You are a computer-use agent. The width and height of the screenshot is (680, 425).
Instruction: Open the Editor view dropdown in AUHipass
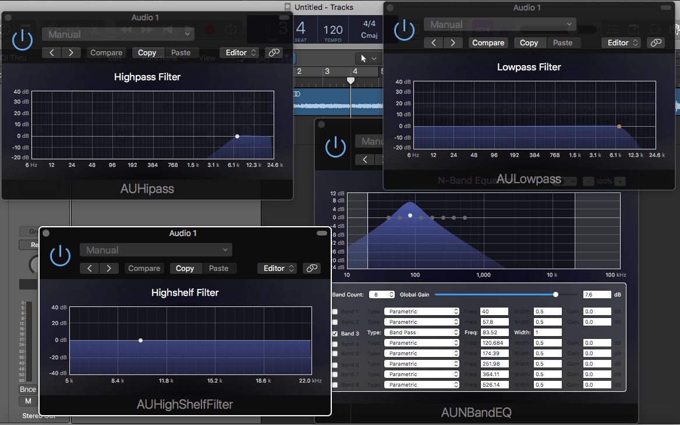240,52
